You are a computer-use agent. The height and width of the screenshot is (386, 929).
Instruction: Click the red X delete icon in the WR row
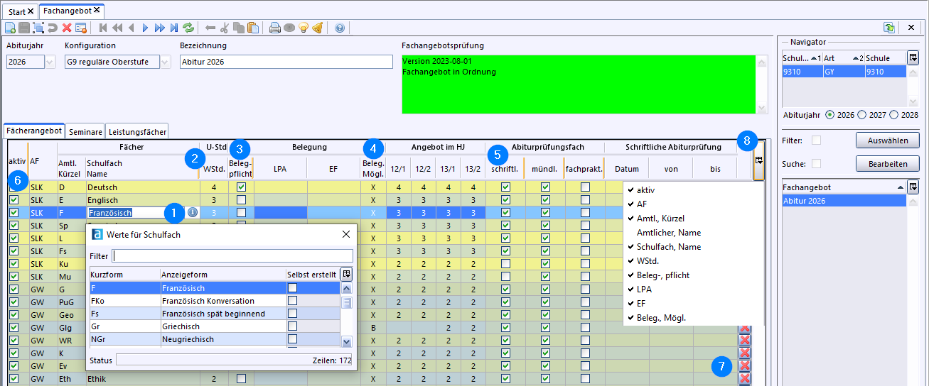point(745,341)
